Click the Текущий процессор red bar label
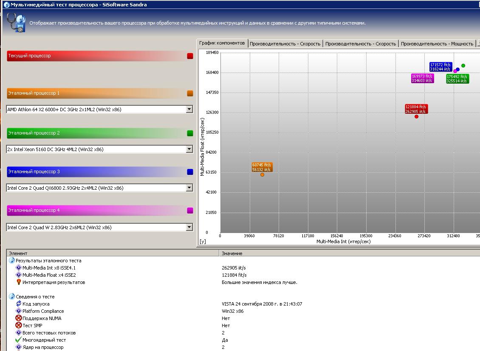 [x=29, y=56]
